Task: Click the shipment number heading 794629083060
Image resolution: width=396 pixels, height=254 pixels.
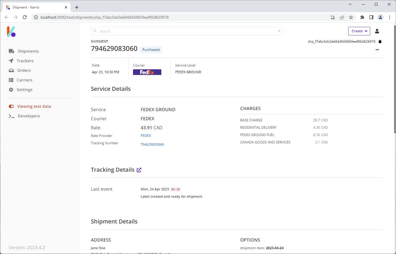Action: (x=114, y=49)
